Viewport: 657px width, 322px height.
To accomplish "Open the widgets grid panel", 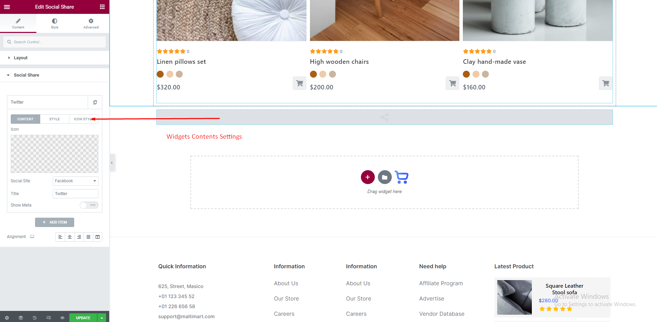I will coord(102,7).
